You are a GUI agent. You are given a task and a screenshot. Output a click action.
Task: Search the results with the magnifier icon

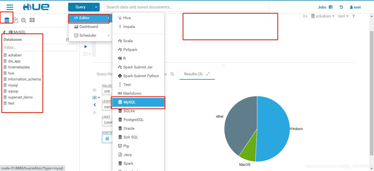[172, 74]
